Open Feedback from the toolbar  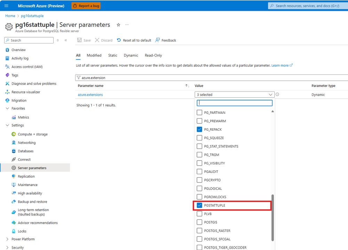pyautogui.click(x=166, y=40)
